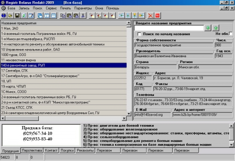Open database with the yellow folder icon

10,16
